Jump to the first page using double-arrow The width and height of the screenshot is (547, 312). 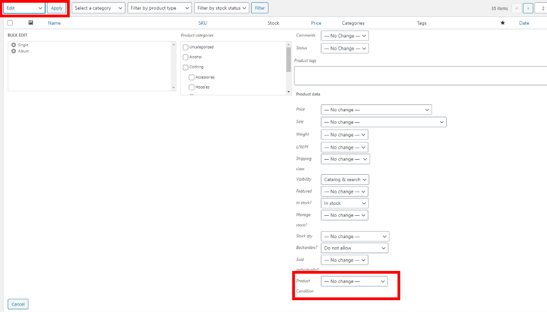click(516, 8)
